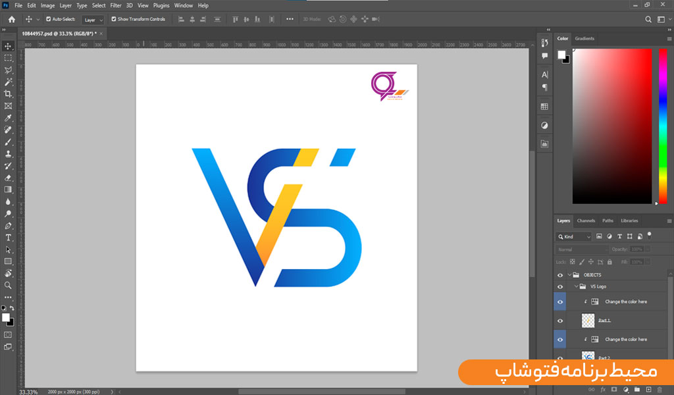Select the Frame tool

8,106
